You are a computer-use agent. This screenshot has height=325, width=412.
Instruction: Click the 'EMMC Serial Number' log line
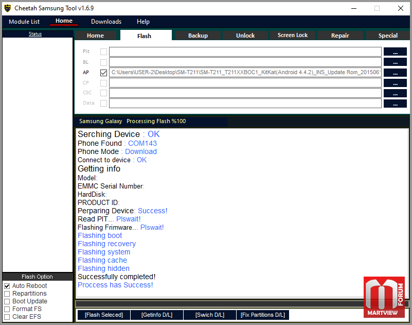(111, 186)
